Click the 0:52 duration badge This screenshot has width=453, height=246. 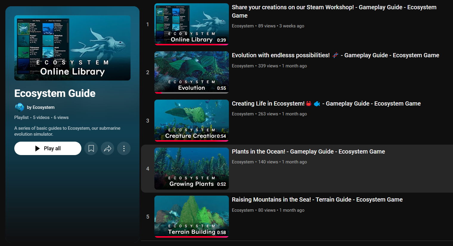221,184
